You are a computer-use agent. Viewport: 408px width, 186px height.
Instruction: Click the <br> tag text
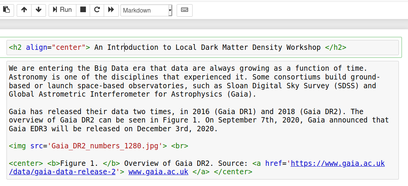tap(180, 146)
